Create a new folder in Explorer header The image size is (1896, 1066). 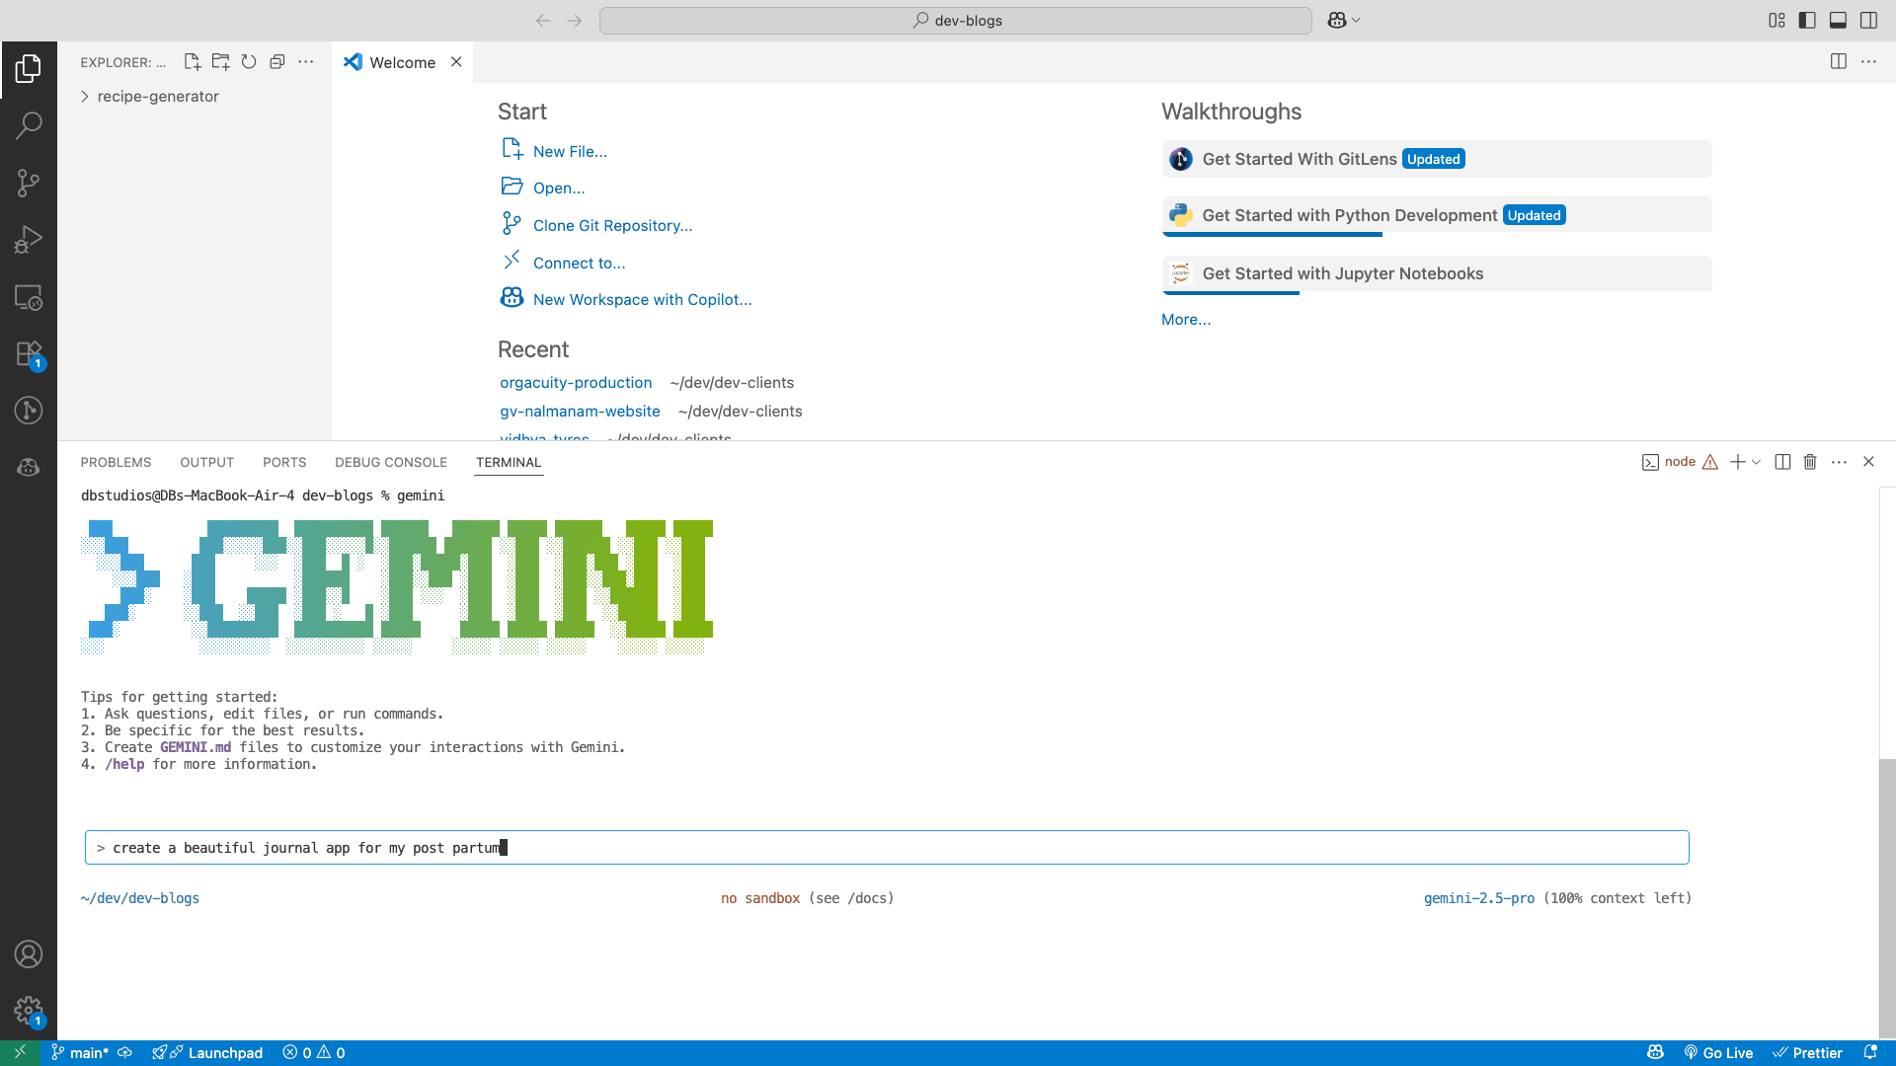click(x=221, y=62)
